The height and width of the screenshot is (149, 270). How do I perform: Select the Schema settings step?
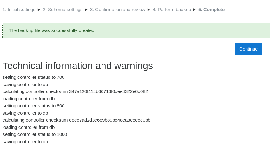pos(63,10)
